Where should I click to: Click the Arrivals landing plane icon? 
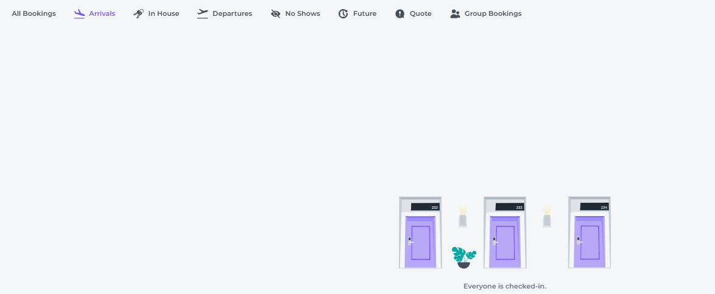click(79, 13)
